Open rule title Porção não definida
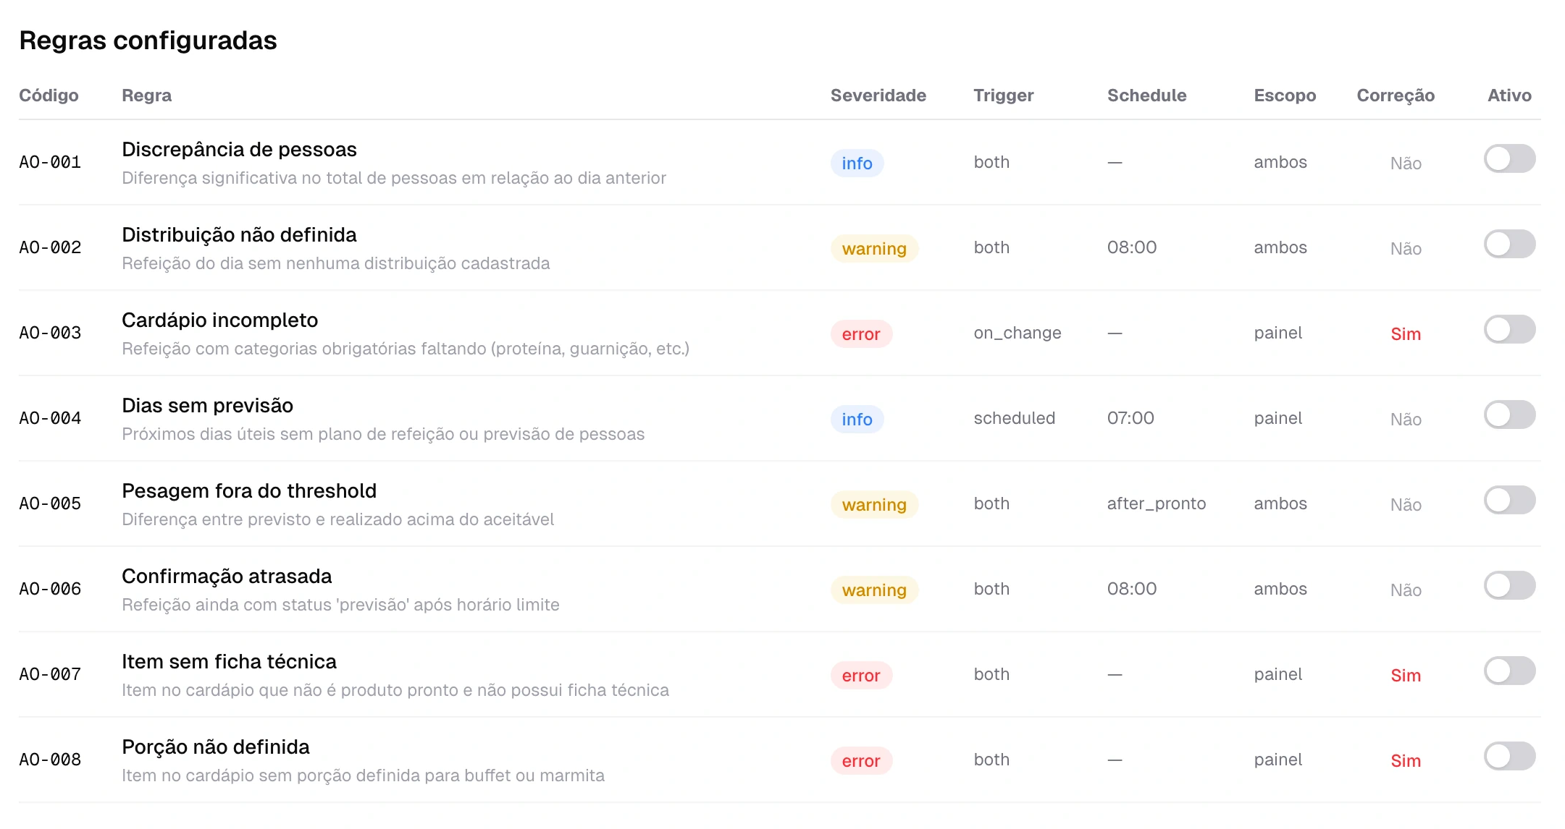Image resolution: width=1565 pixels, height=829 pixels. [215, 747]
